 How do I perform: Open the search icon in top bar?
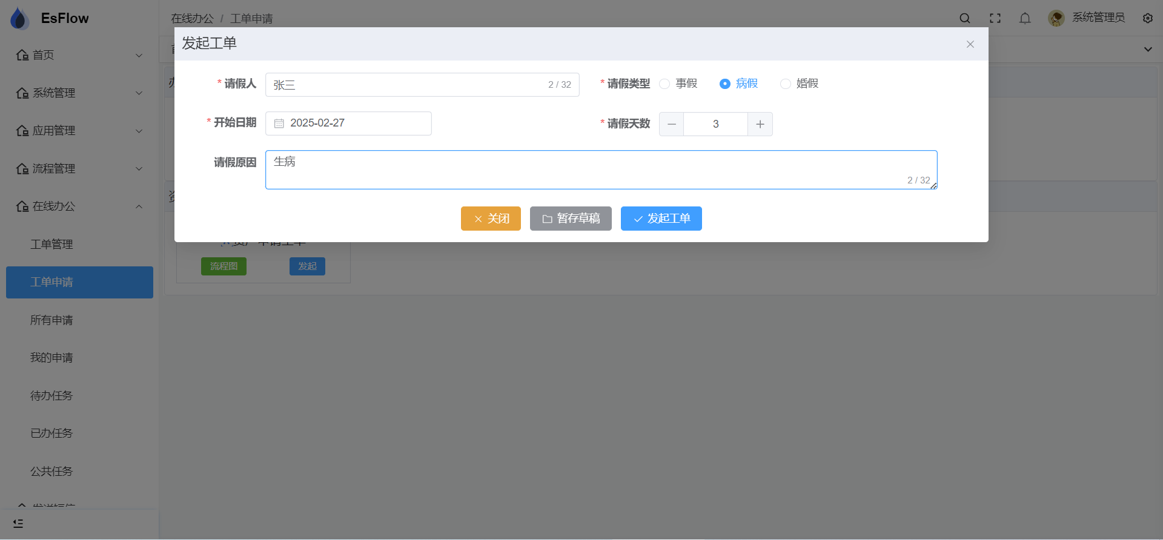click(965, 18)
